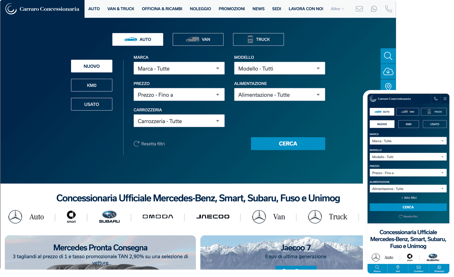Click the WhatsApp icon in desktop header
The width and height of the screenshot is (454, 277).
tap(374, 9)
